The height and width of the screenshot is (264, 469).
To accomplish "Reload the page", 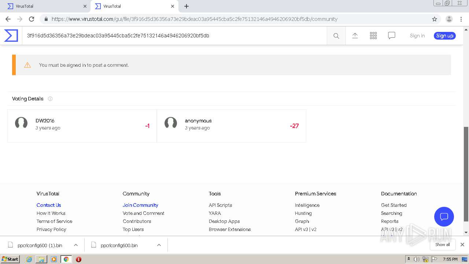I will [x=32, y=19].
